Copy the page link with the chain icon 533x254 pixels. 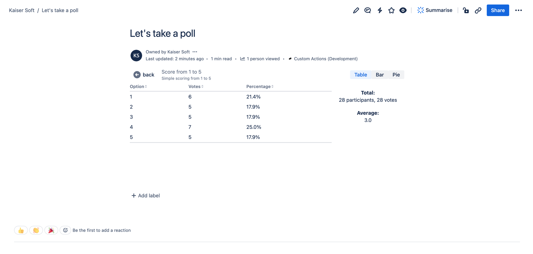pos(478,10)
